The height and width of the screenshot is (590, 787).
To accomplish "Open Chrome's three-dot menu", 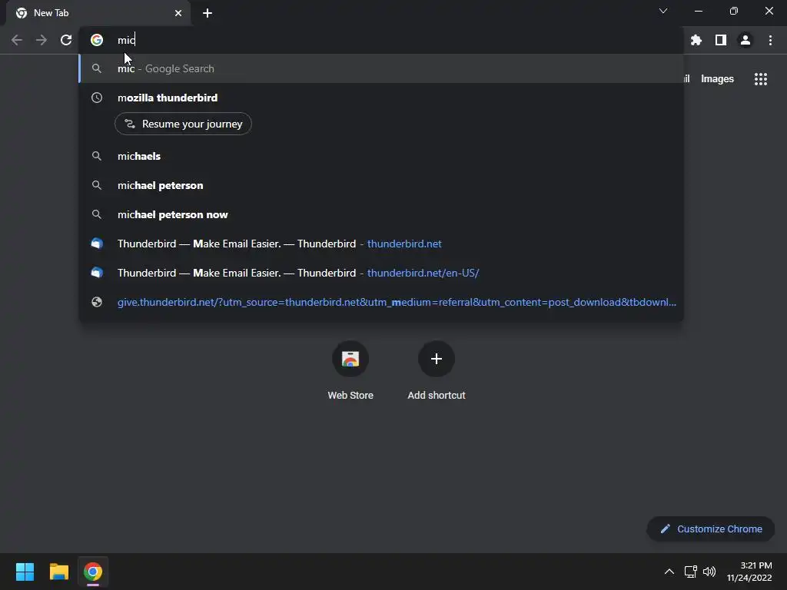I will coord(770,40).
